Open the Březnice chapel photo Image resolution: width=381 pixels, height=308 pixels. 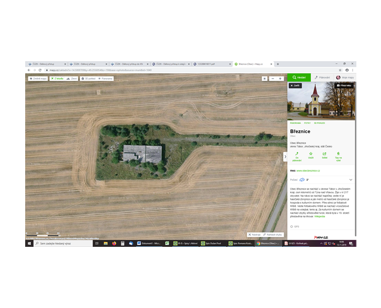click(x=321, y=101)
